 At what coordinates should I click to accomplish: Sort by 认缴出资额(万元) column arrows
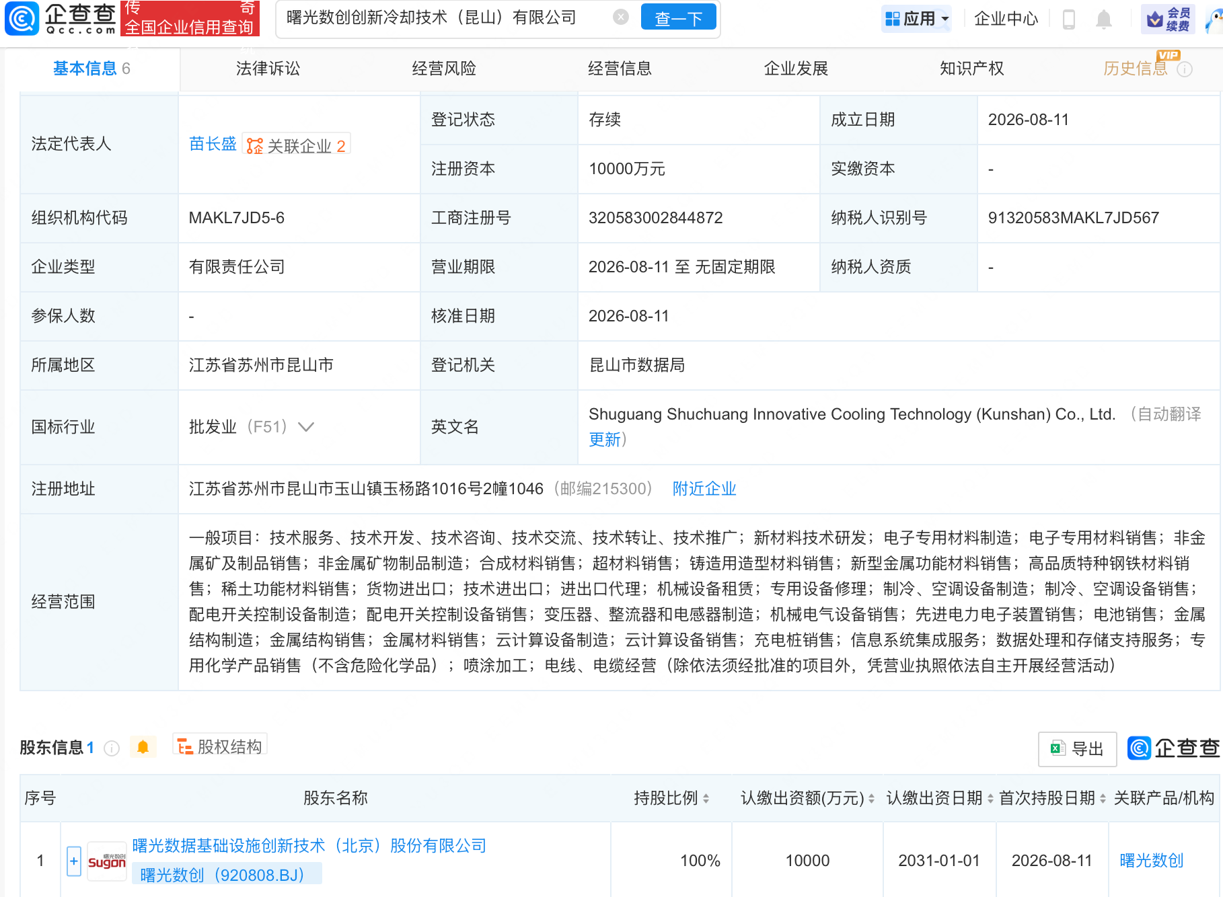click(x=872, y=798)
